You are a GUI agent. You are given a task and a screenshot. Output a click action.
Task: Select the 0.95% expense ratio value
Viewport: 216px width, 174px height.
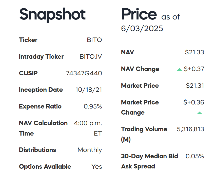[93, 106]
